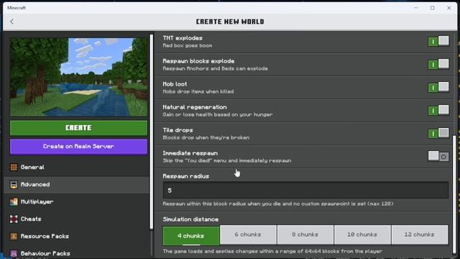This screenshot has width=460, height=259.
Task: Toggle Natural regeneration switch
Action: coord(438,110)
